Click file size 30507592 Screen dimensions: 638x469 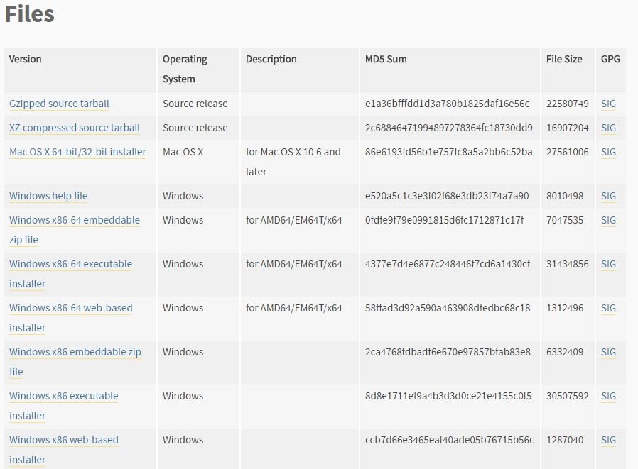[x=567, y=396]
